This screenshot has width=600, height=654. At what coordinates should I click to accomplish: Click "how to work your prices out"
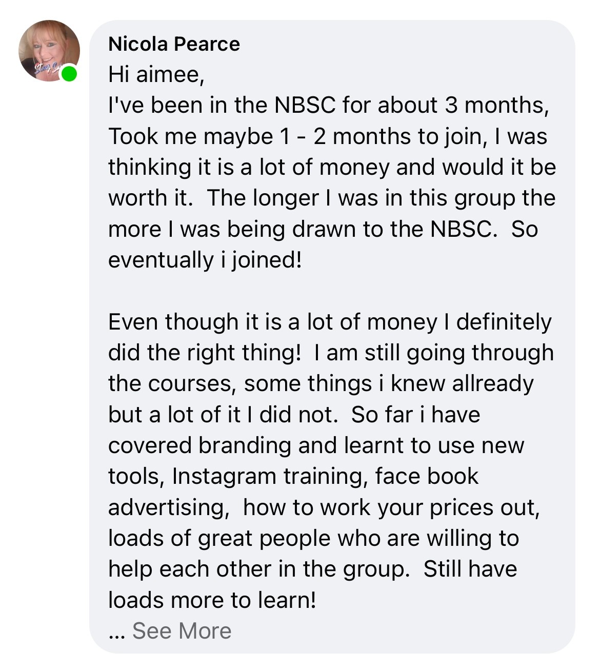(391, 507)
